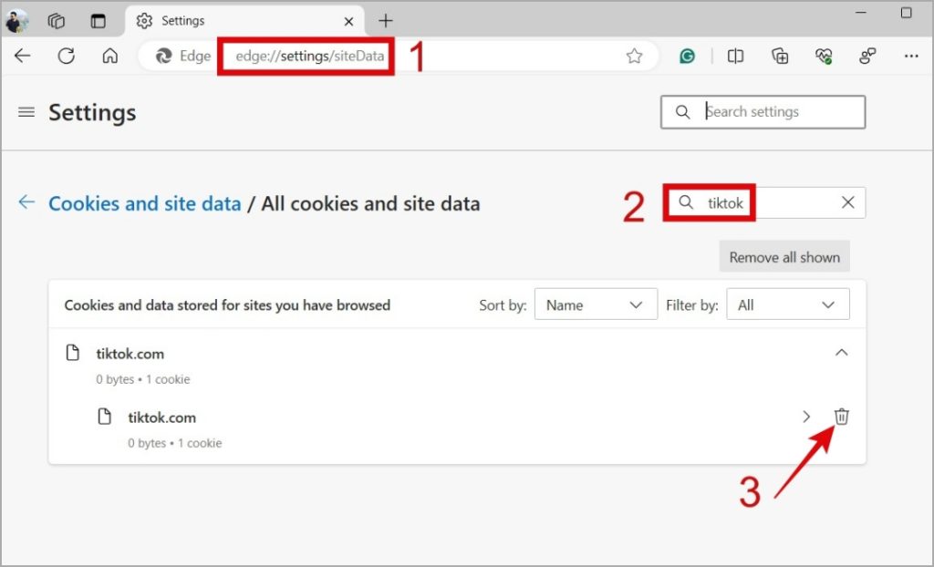
Task: Open a new tab with plus button
Action: [x=386, y=21]
